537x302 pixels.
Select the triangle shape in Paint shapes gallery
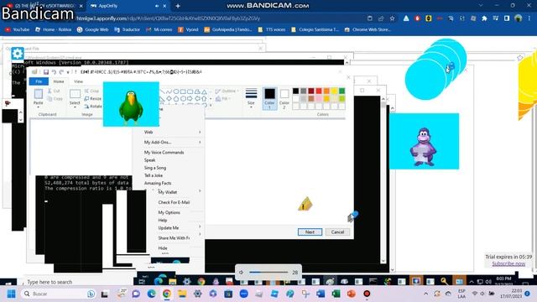[x=204, y=91]
